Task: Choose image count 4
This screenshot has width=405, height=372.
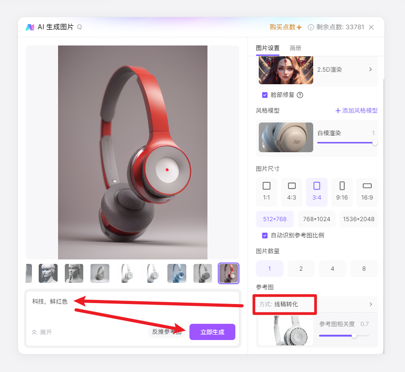Action: pos(333,268)
